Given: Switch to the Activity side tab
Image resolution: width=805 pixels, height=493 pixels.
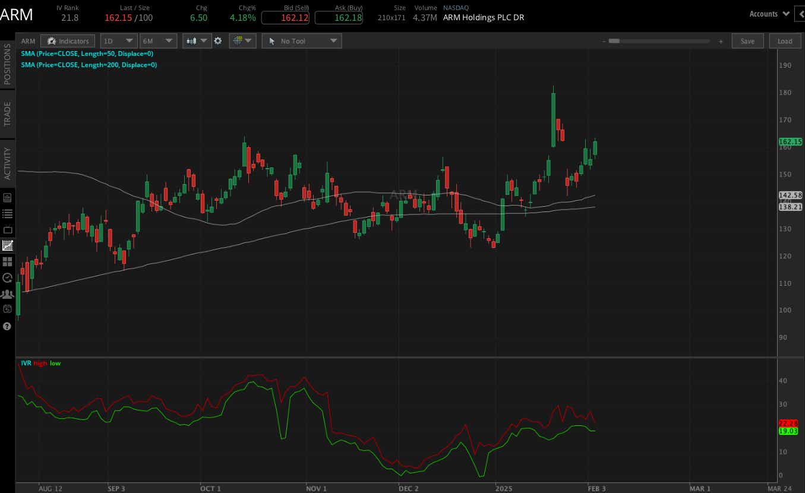Looking at the screenshot, I should (8, 163).
